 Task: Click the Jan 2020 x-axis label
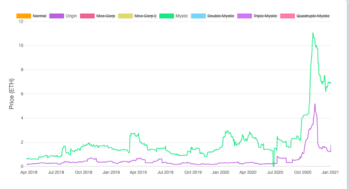point(221,172)
